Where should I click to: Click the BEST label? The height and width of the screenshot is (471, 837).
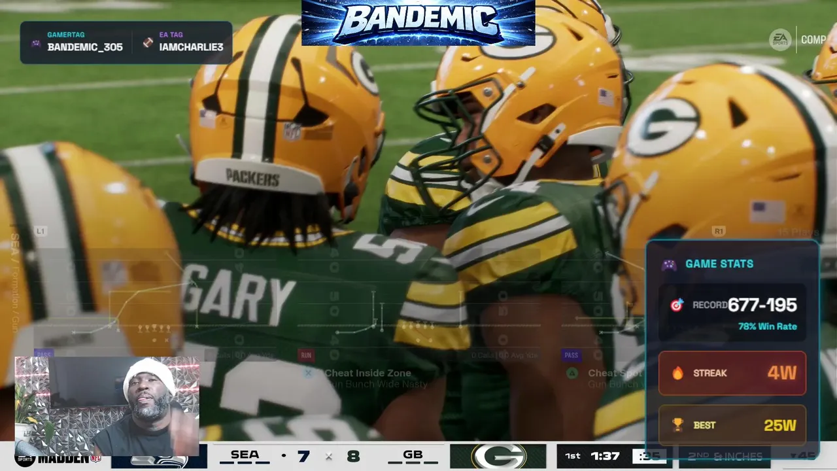coord(704,425)
